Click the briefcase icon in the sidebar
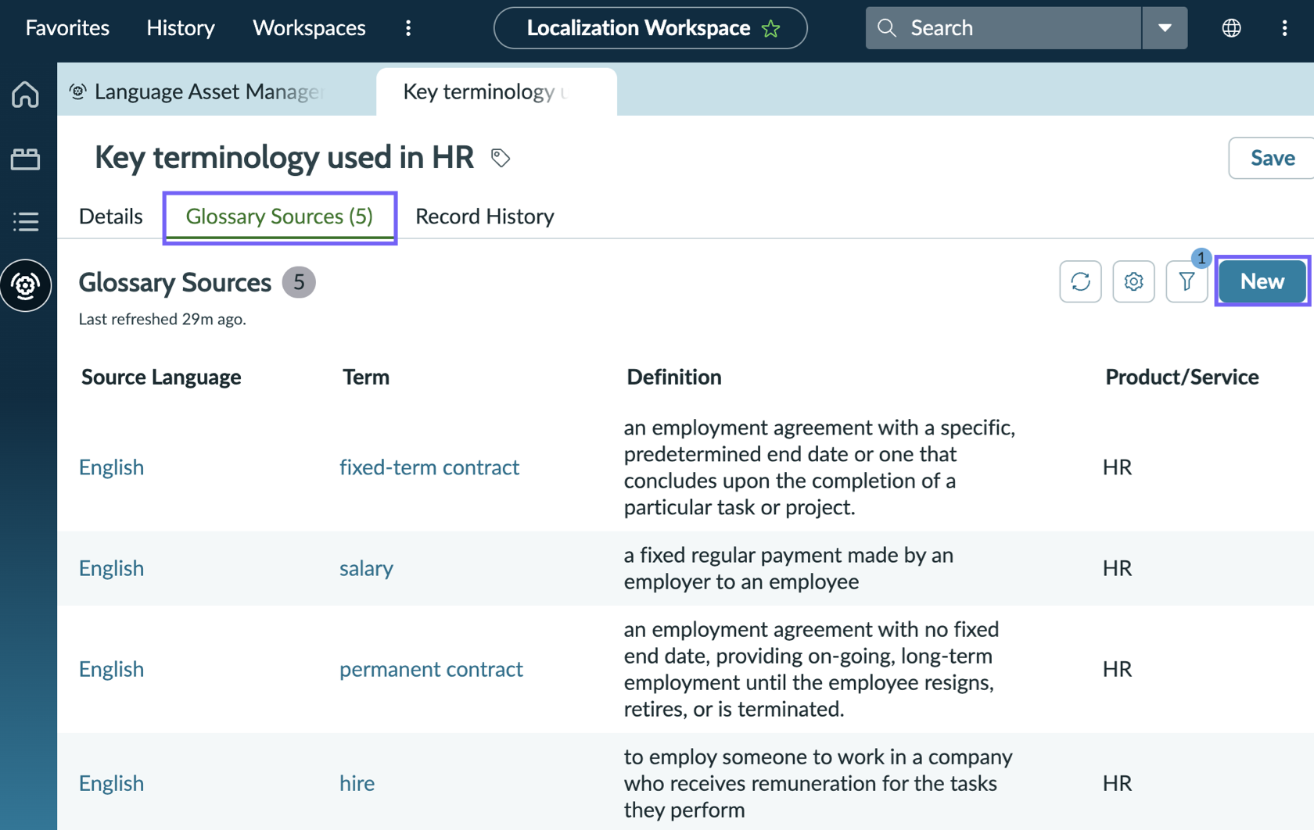Screen dimensions: 1314x830 [25, 159]
